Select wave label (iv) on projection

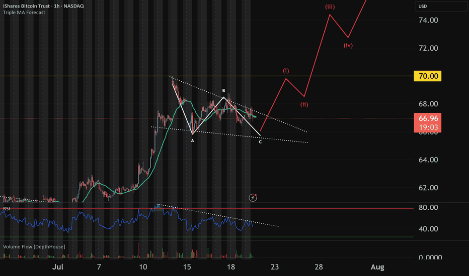348,45
